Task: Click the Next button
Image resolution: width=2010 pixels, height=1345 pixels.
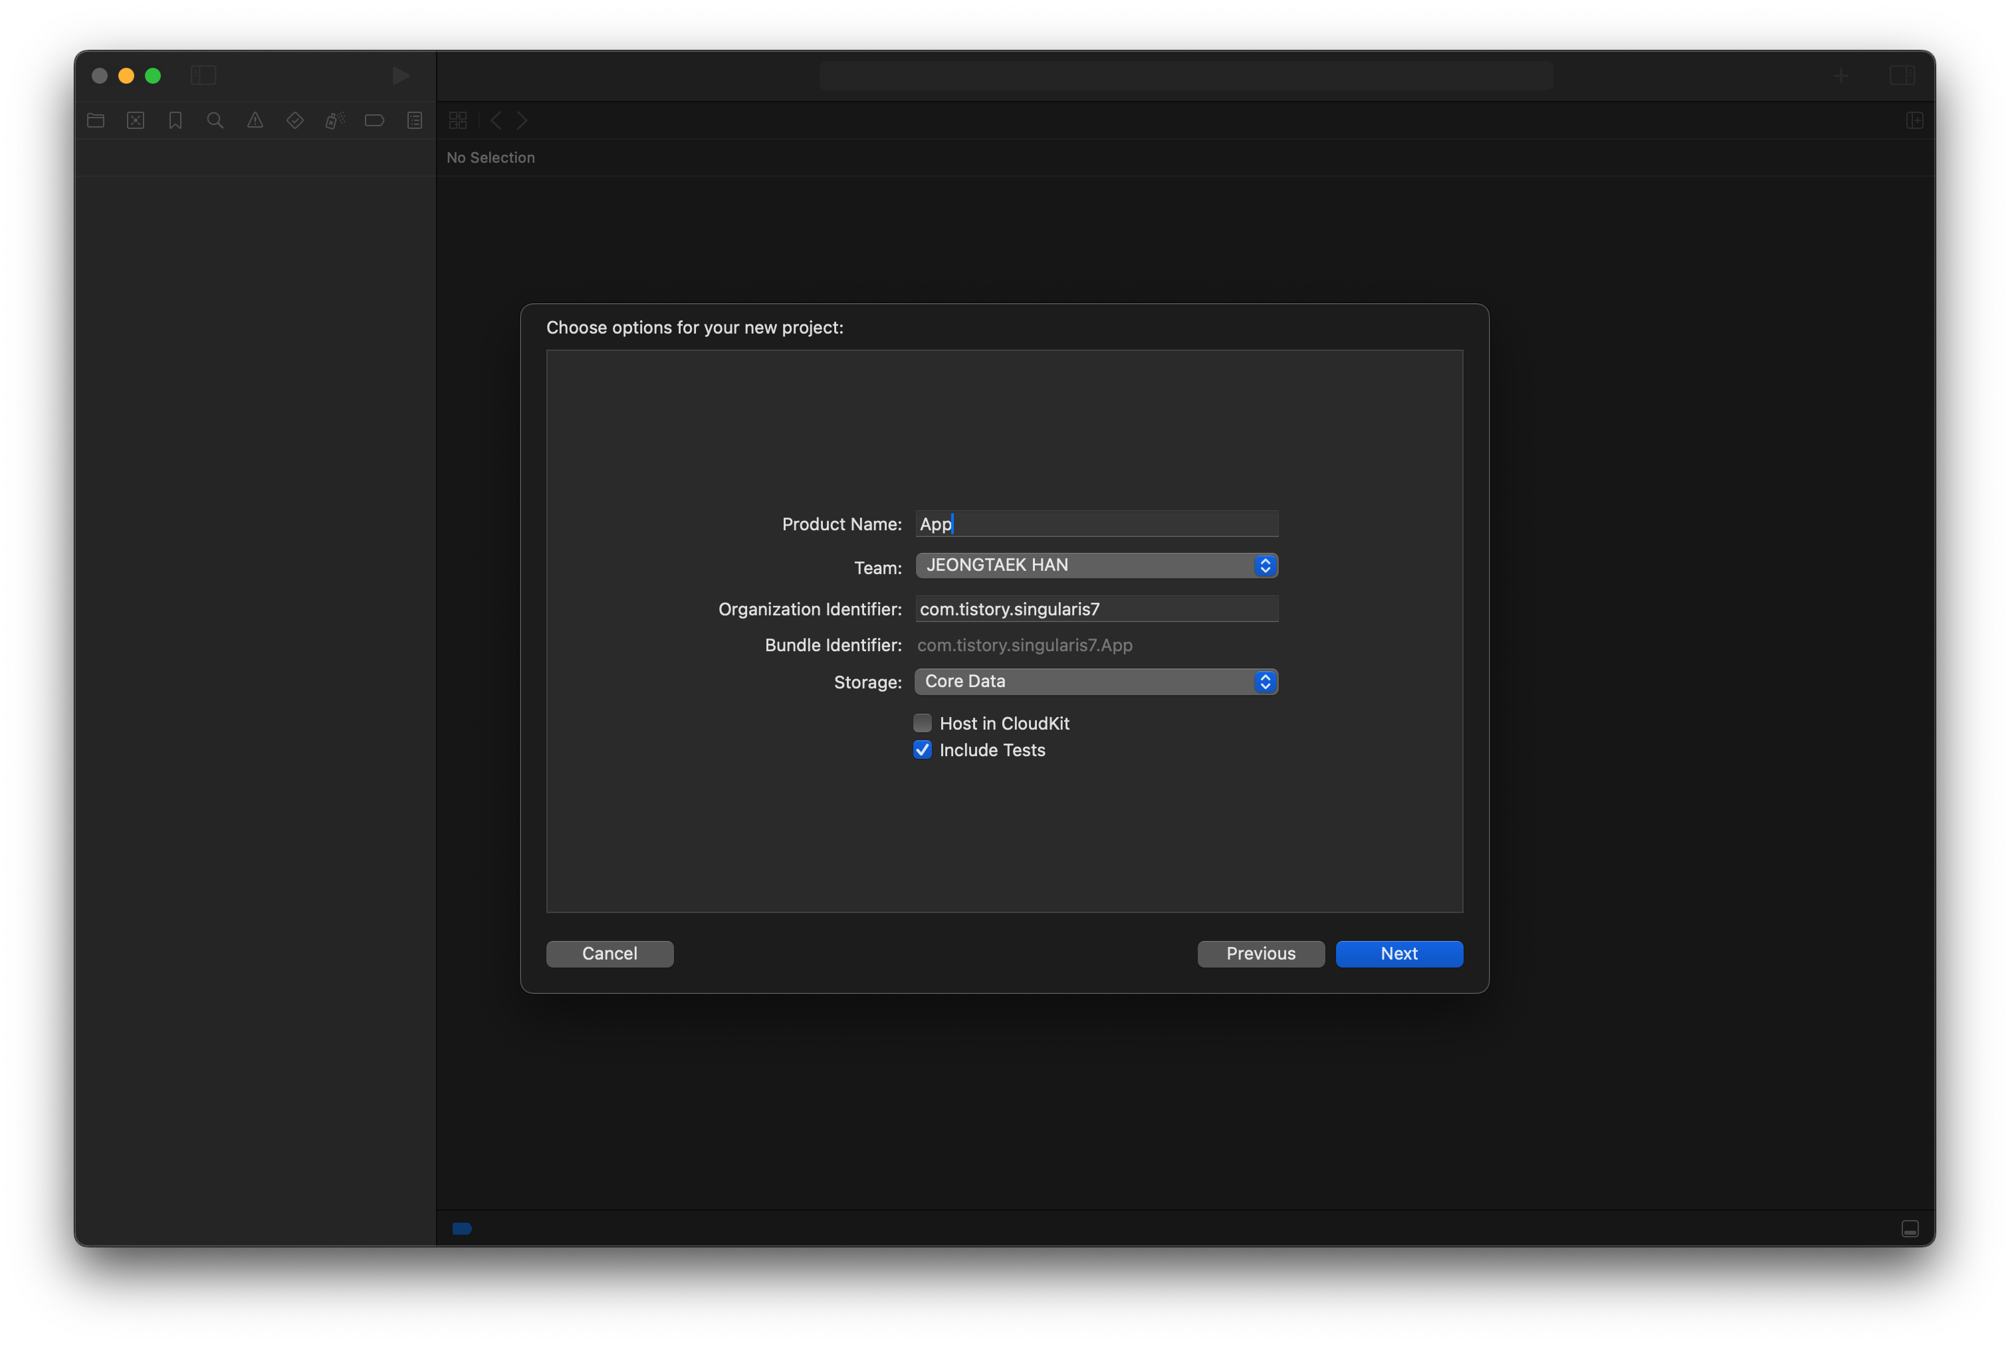Action: [x=1398, y=954]
